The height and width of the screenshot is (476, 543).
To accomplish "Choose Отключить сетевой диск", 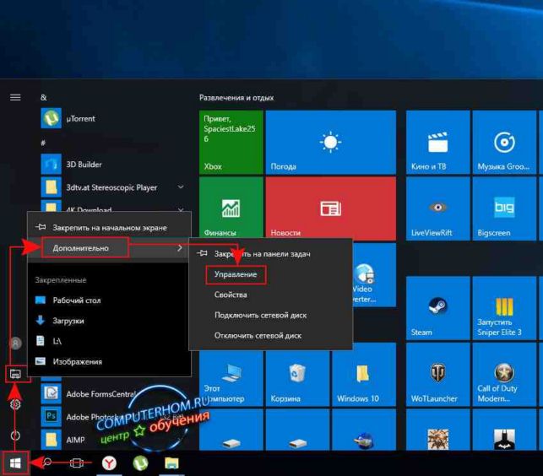I will pos(270,335).
